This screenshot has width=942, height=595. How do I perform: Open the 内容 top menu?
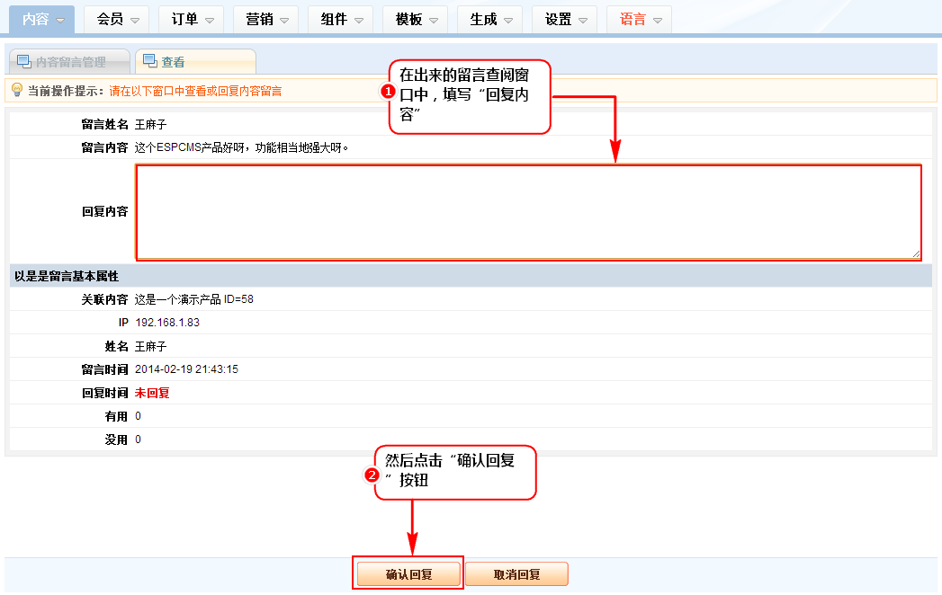(44, 19)
